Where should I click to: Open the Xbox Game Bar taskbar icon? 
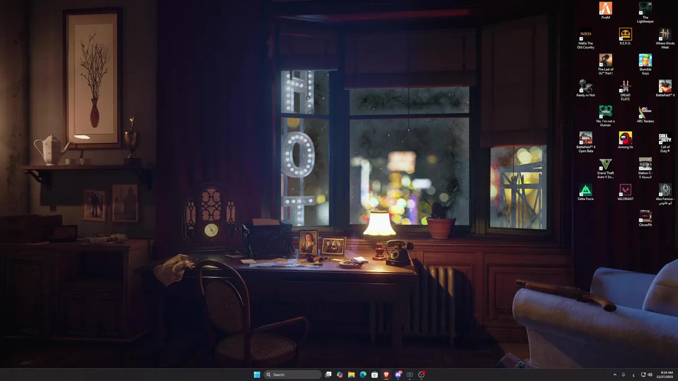(409, 375)
